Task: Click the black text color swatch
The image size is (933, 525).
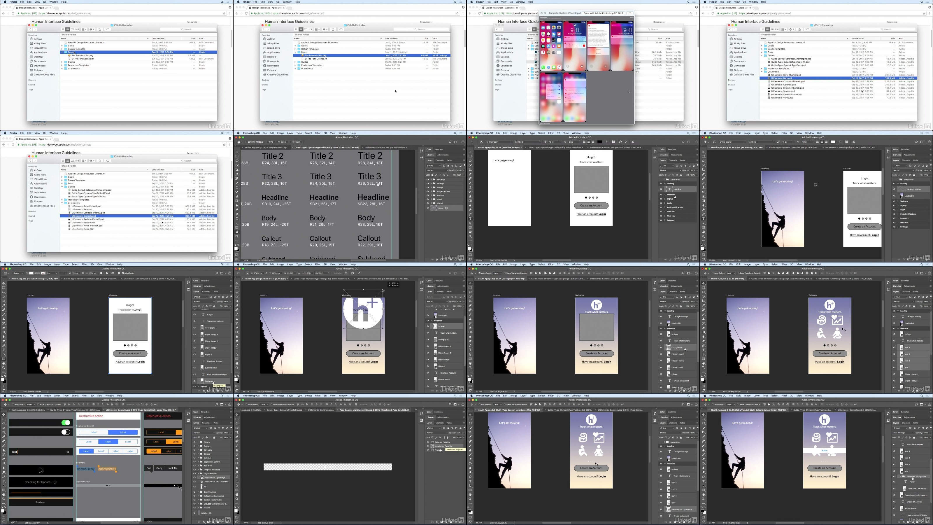Action: click(599, 142)
